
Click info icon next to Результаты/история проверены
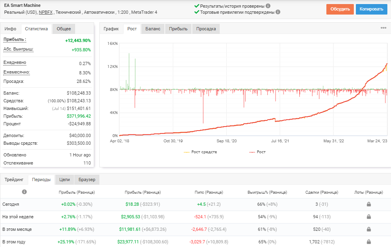point(268,6)
